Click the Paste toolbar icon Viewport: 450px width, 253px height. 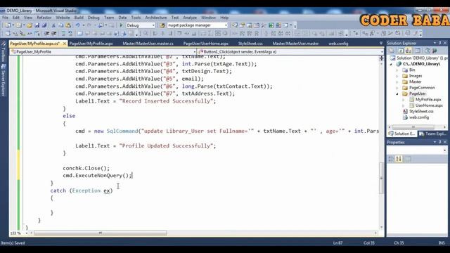[68, 25]
